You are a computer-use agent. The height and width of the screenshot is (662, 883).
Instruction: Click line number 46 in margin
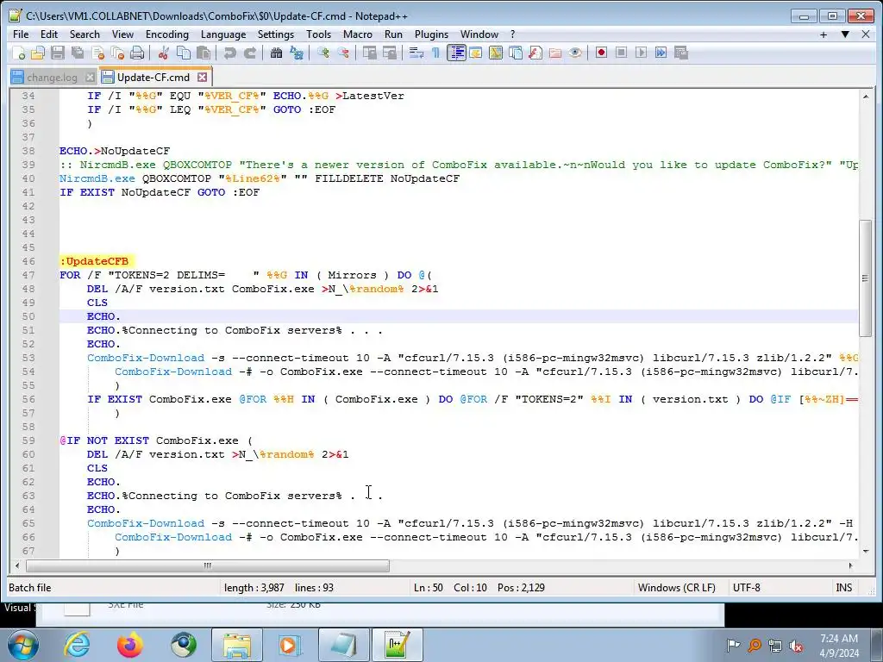coord(28,261)
